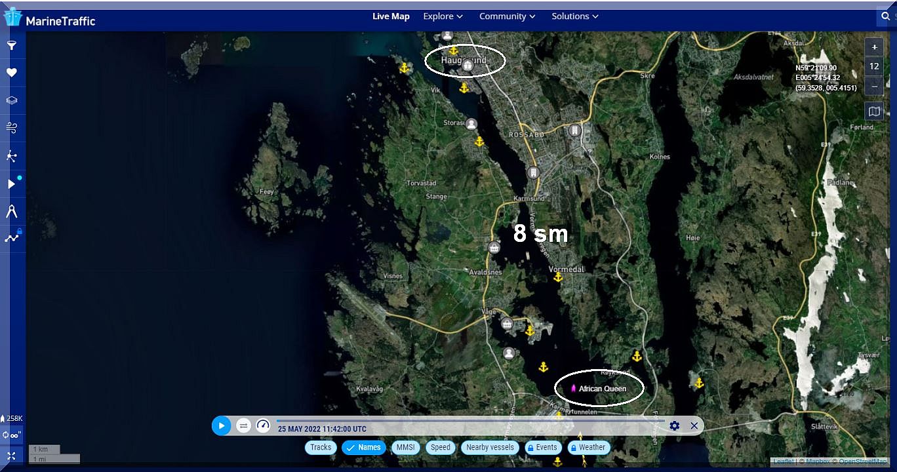Zoom in with the plus button
This screenshot has width=897, height=472.
click(x=874, y=47)
